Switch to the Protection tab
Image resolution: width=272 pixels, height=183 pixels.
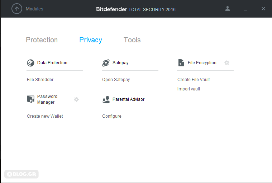[x=42, y=40]
